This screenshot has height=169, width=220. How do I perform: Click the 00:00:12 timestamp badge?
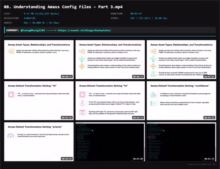67,77
